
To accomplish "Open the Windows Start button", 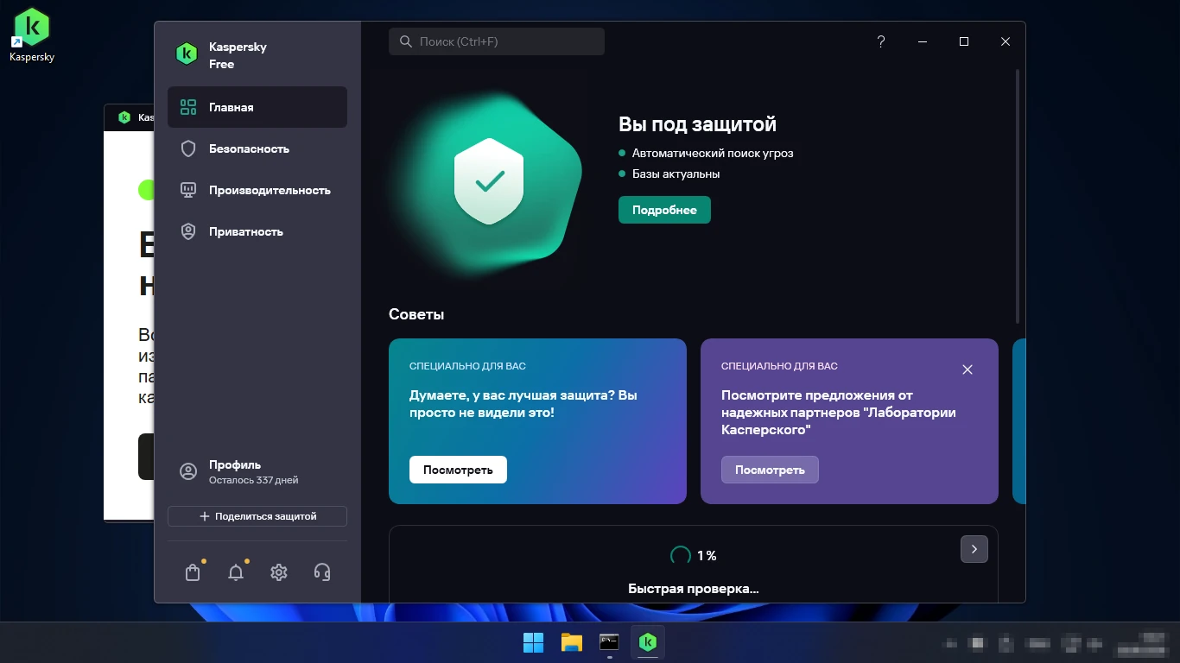I will tap(534, 642).
